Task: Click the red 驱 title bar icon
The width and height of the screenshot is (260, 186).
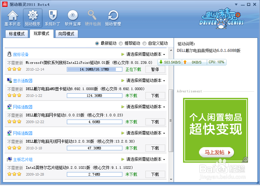Action: pyautogui.click(x=5, y=4)
